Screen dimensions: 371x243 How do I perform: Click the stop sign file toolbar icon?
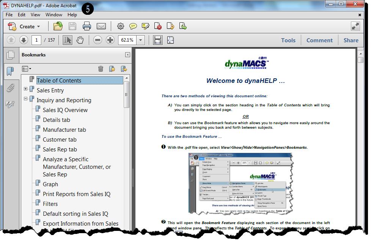click(x=158, y=26)
